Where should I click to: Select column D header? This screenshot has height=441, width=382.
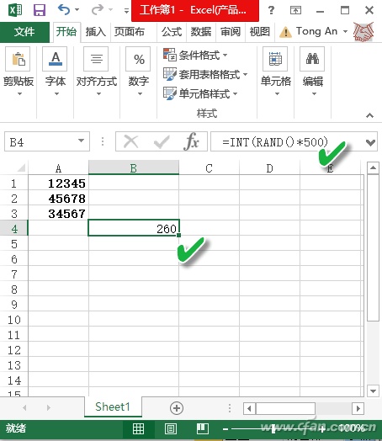click(x=269, y=168)
